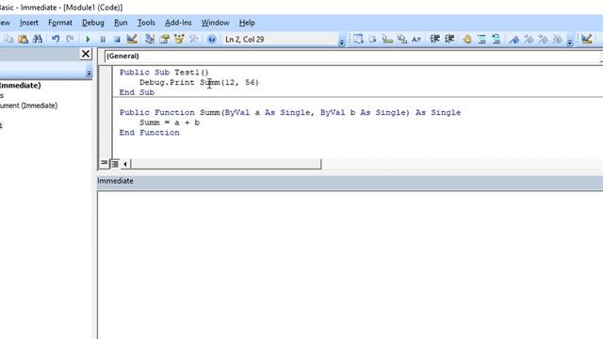Click inside the Immediate window input area
This screenshot has width=603, height=339.
[x=350, y=265]
